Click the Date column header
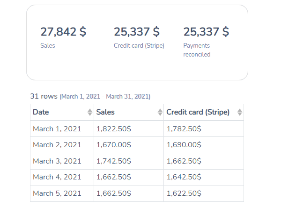Viewport: 281px width, 207px height. pyautogui.click(x=62, y=112)
